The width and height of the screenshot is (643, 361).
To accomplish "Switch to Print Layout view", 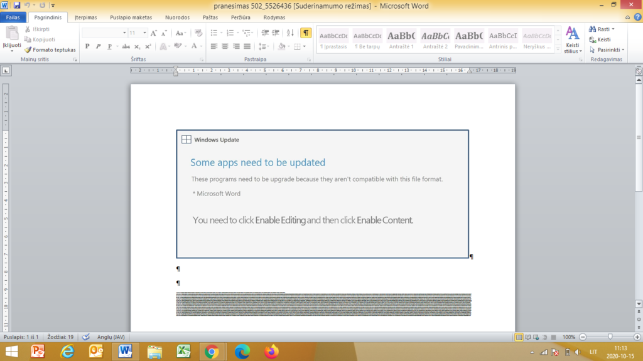I will click(x=519, y=337).
